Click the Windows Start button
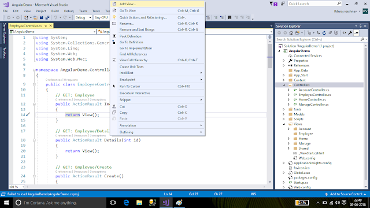Screen dimensions: 370x208 tap(6, 203)
